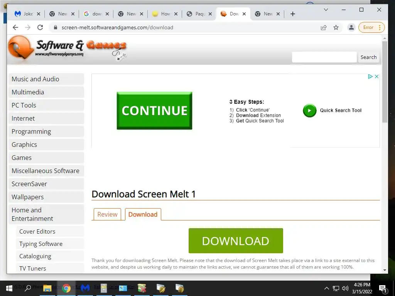Click the site Search button
Image resolution: width=395 pixels, height=296 pixels.
[x=368, y=57]
